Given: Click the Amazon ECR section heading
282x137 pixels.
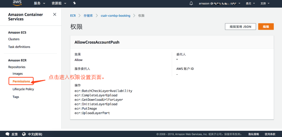Looking at the screenshot, I should 17,60.
